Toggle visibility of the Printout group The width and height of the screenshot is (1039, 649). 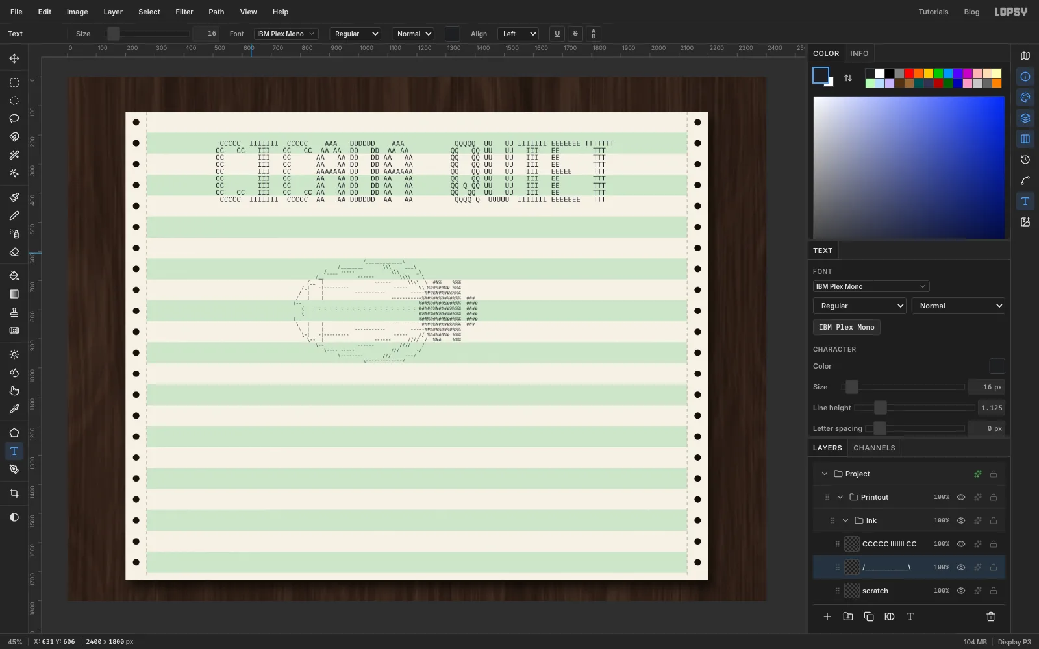click(961, 497)
